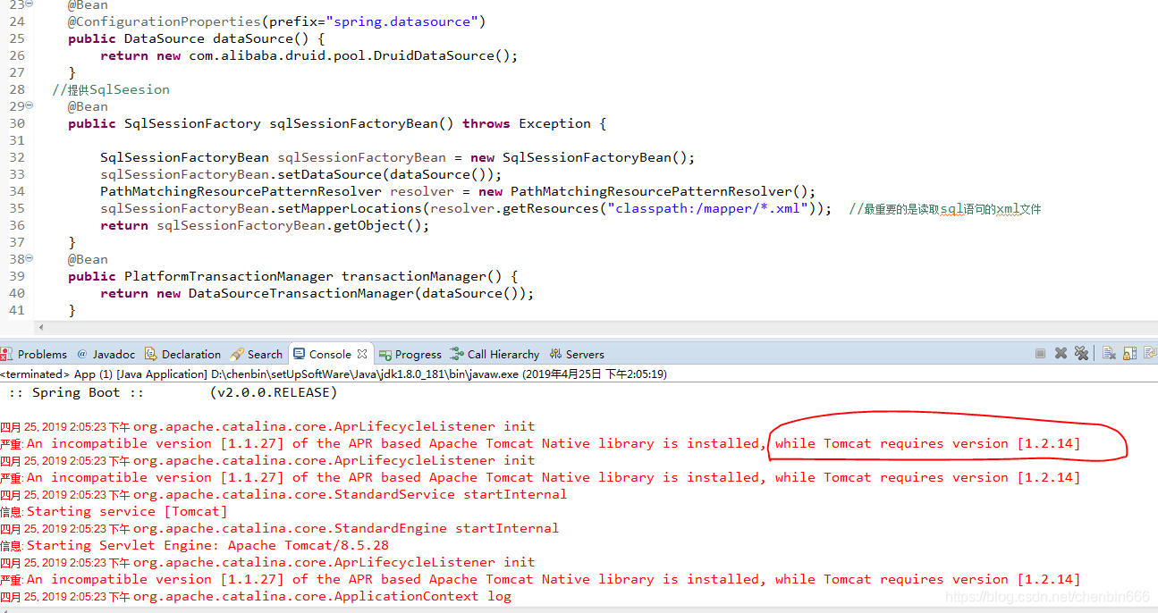Click 'throws Exception' in line 30
The image size is (1158, 613).
pyautogui.click(x=527, y=123)
